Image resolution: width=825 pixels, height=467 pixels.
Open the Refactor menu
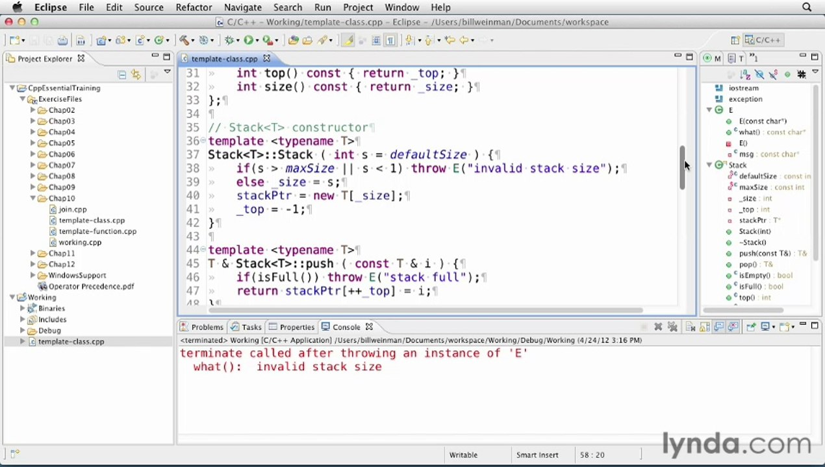pyautogui.click(x=194, y=7)
